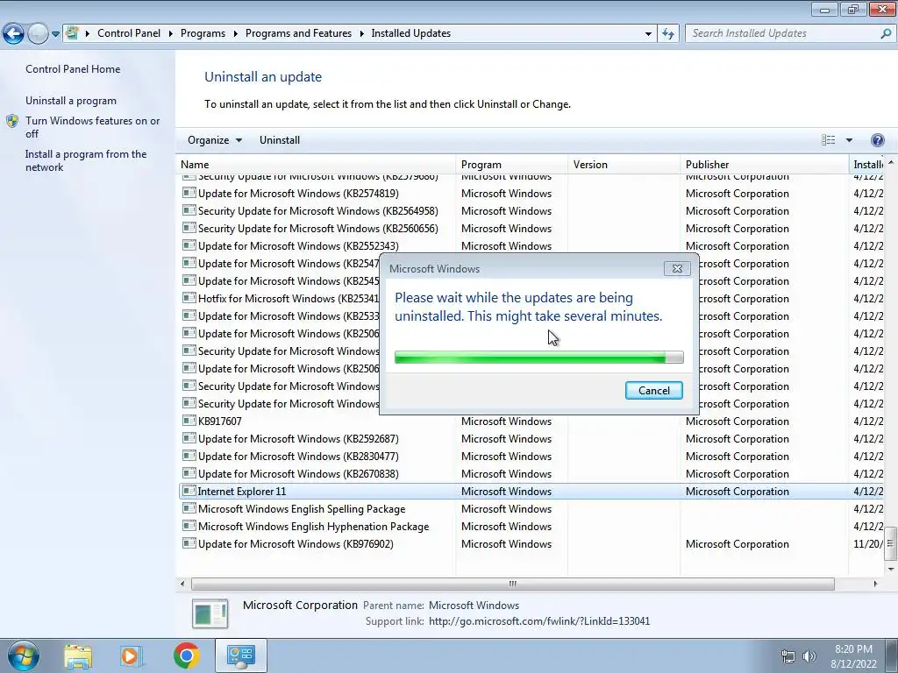
Task: Click the horizontal scrollbar right arrow
Action: [875, 584]
